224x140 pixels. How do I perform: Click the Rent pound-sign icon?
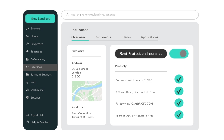[27, 82]
